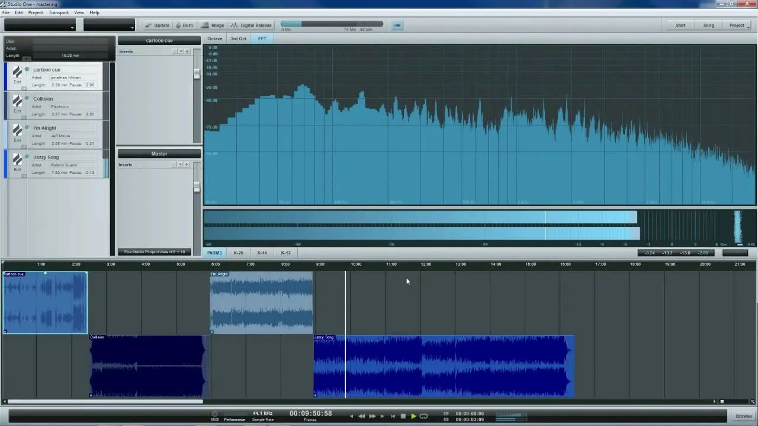Viewport: 758px width, 426px height.
Task: Select the Jazzy Song clip on the timeline
Action: coord(444,366)
